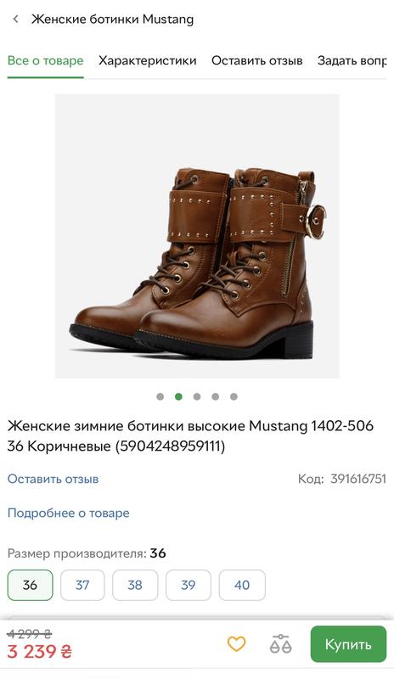Add product to favorites with heart icon
Image resolution: width=394 pixels, height=679 pixels.
pos(236,644)
